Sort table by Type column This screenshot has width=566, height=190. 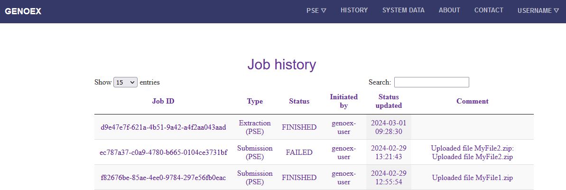[255, 101]
